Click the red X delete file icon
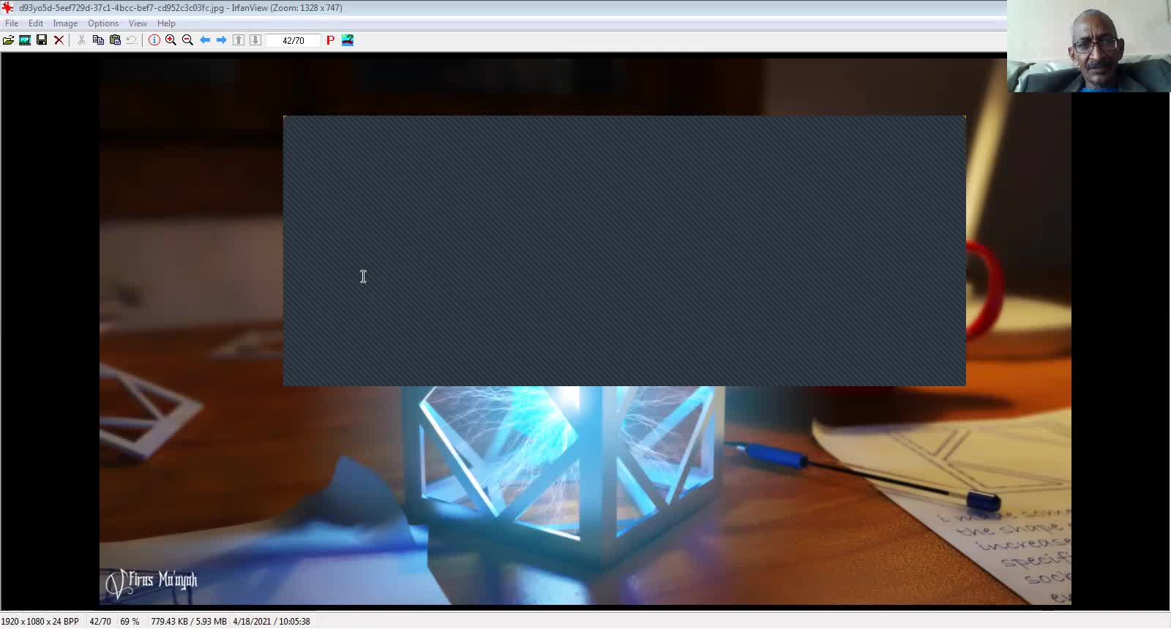This screenshot has width=1171, height=629. point(59,40)
